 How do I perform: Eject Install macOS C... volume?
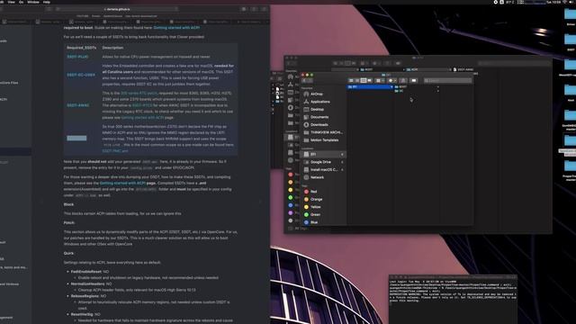tap(342, 170)
